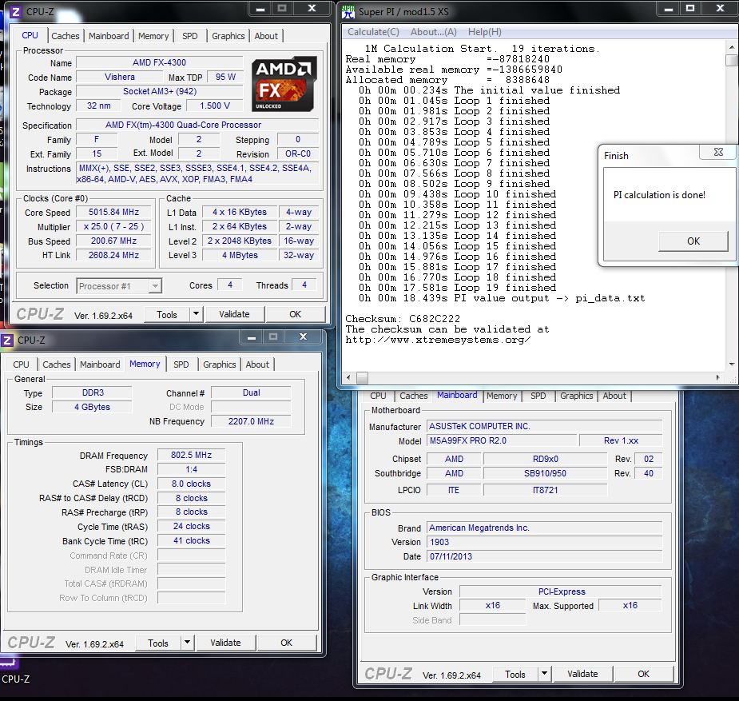The image size is (739, 701).
Task: Open Memory tab in the Mainboard CPU-Z window
Action: (x=502, y=396)
